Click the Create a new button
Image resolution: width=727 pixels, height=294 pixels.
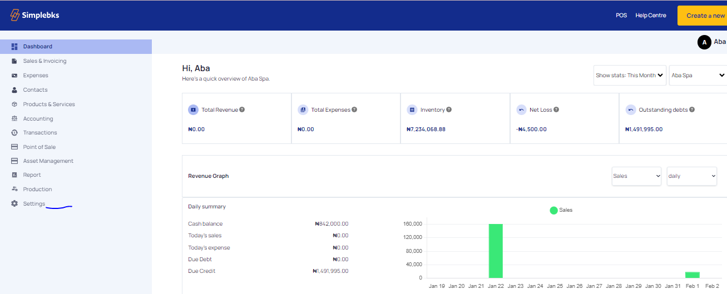click(702, 16)
